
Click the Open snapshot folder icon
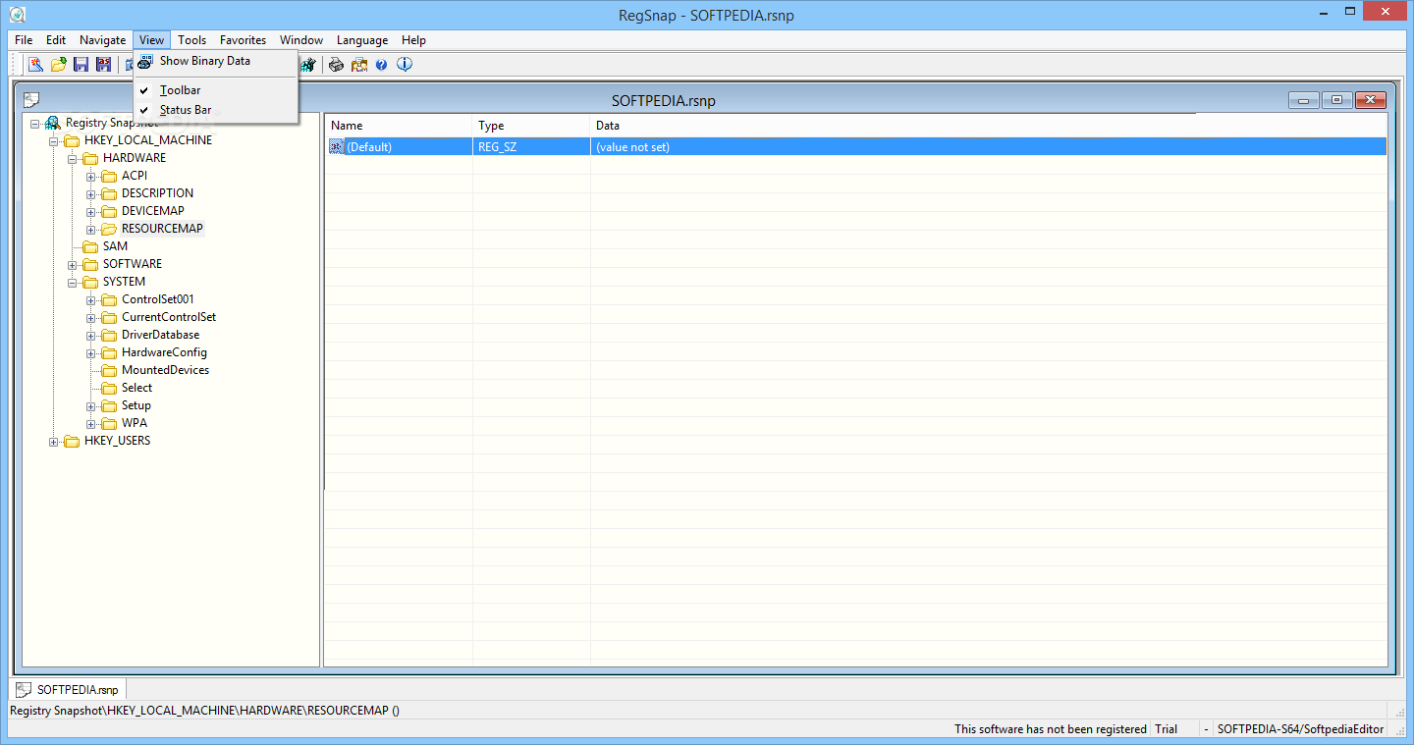[x=59, y=65]
